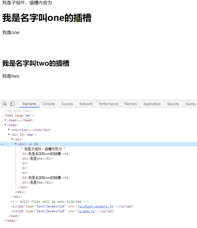
Task: Select the text node 我是子组件，插槽内容为
Action: point(43,149)
